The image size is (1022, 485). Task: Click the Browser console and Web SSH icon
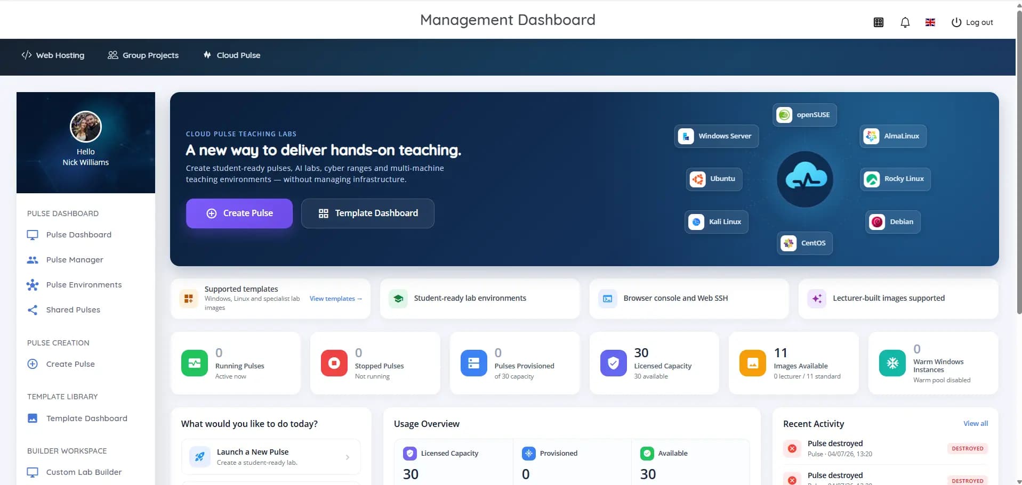click(x=607, y=299)
